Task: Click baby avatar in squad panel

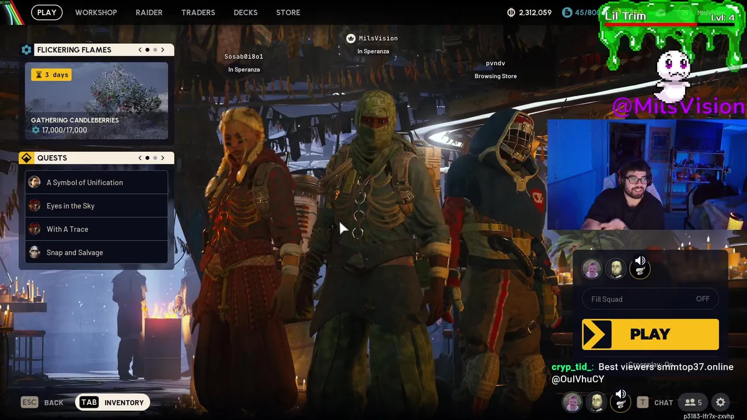Action: click(592, 269)
